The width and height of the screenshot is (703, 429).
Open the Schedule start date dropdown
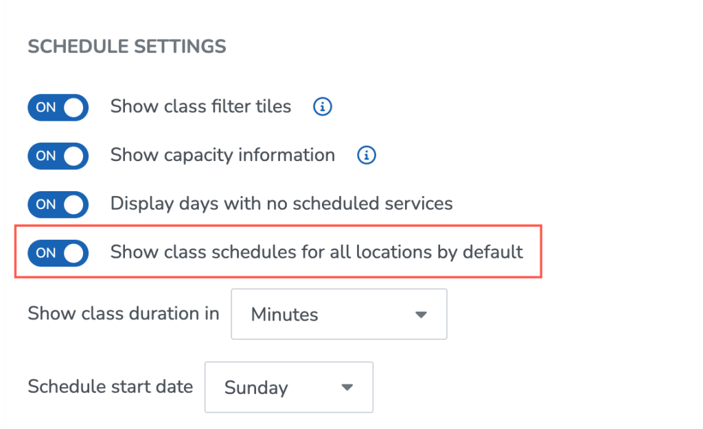click(289, 387)
